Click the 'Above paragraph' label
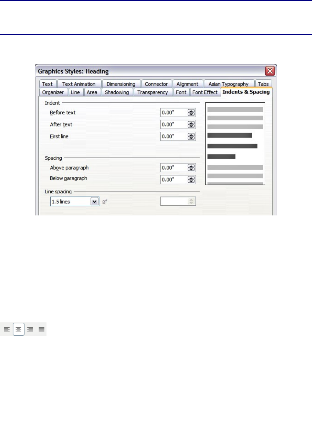The width and height of the screenshot is (312, 444). click(69, 168)
